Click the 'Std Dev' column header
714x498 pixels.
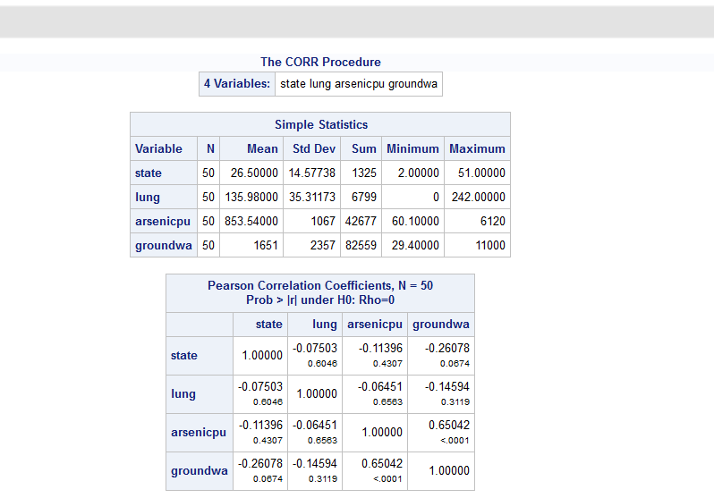[x=312, y=148]
